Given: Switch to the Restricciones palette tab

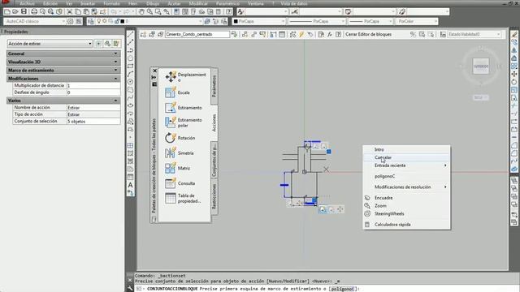Looking at the screenshot, I should [214, 196].
